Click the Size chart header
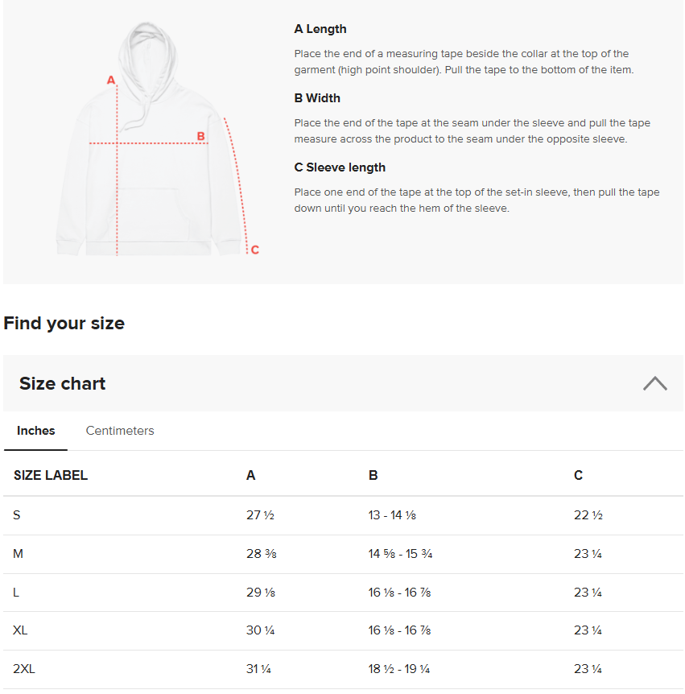The width and height of the screenshot is (685, 694). click(63, 383)
